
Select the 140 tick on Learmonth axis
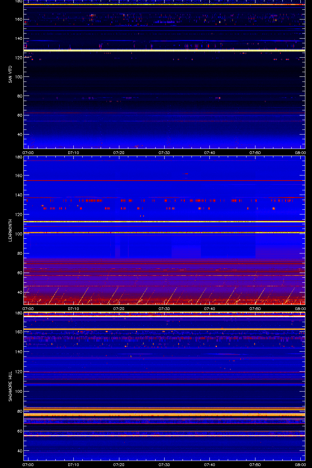point(19,195)
